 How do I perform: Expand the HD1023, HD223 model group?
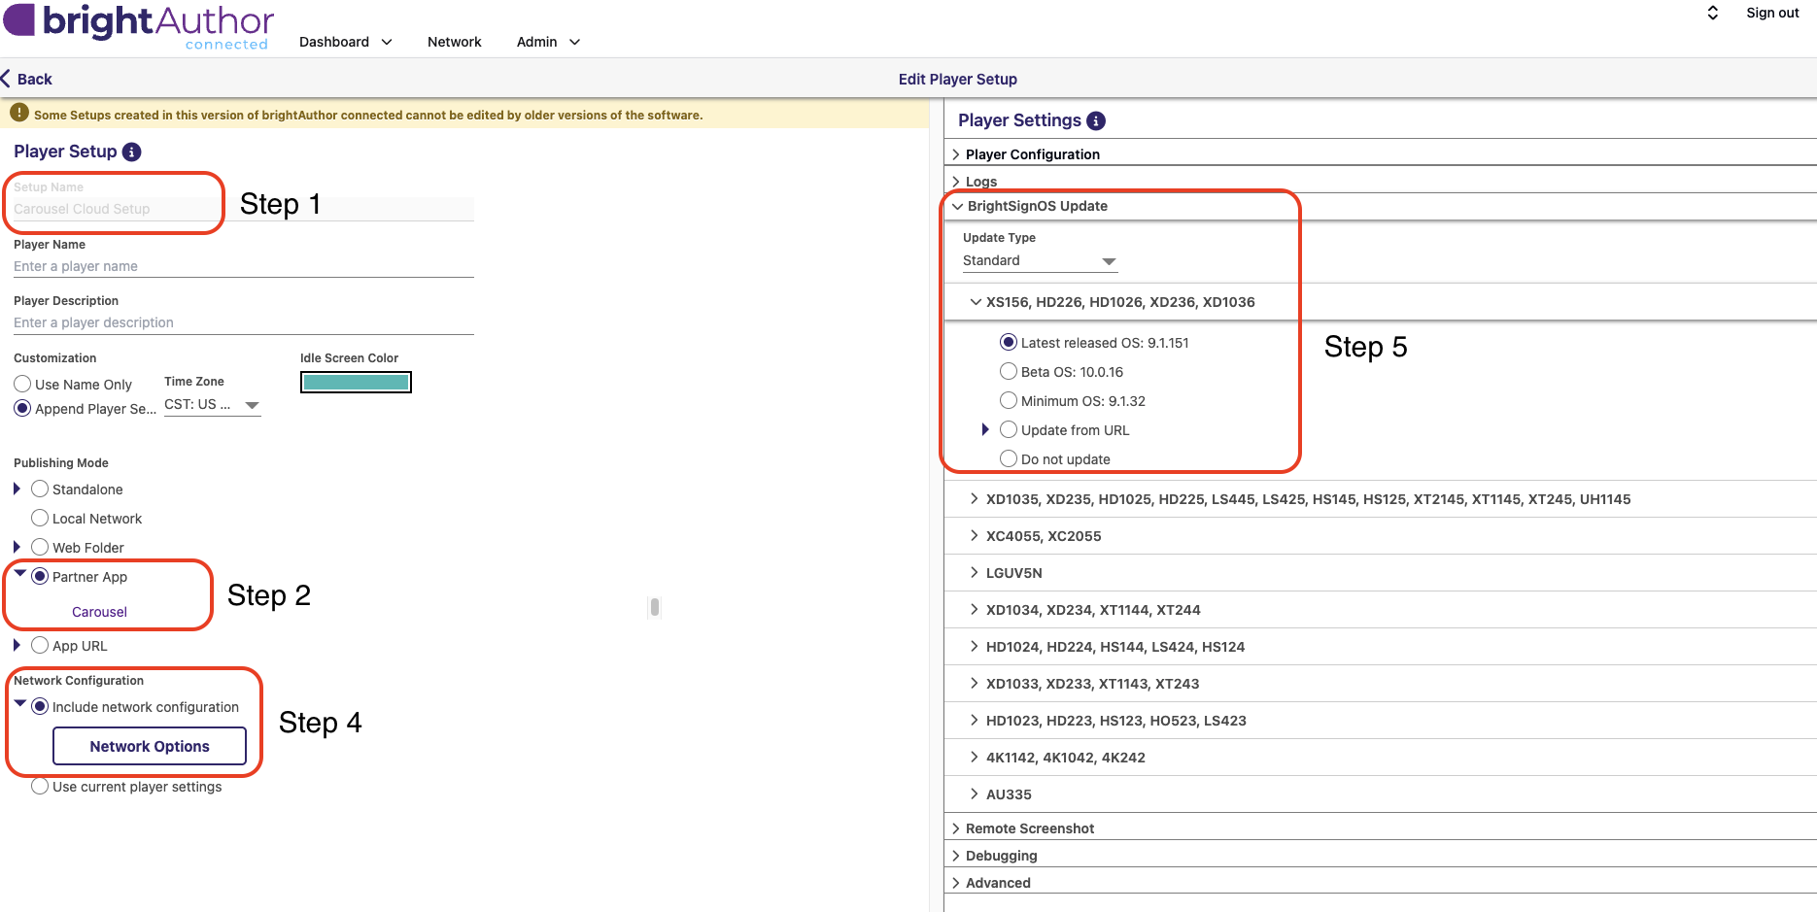(1380, 721)
